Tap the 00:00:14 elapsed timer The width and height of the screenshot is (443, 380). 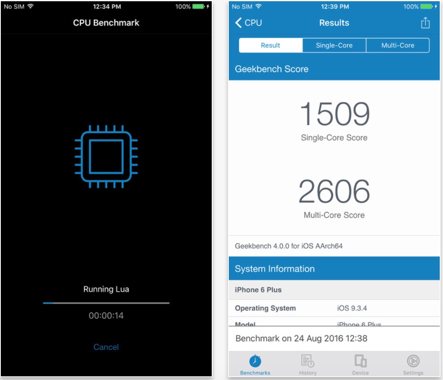pyautogui.click(x=106, y=316)
